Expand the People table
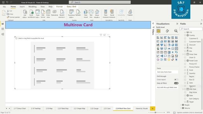 point(181,105)
